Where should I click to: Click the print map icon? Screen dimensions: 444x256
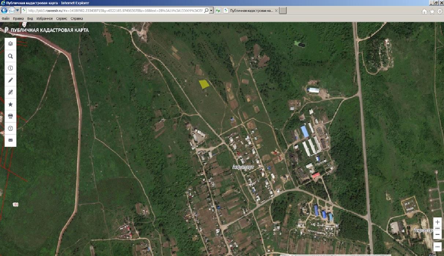pyautogui.click(x=10, y=116)
